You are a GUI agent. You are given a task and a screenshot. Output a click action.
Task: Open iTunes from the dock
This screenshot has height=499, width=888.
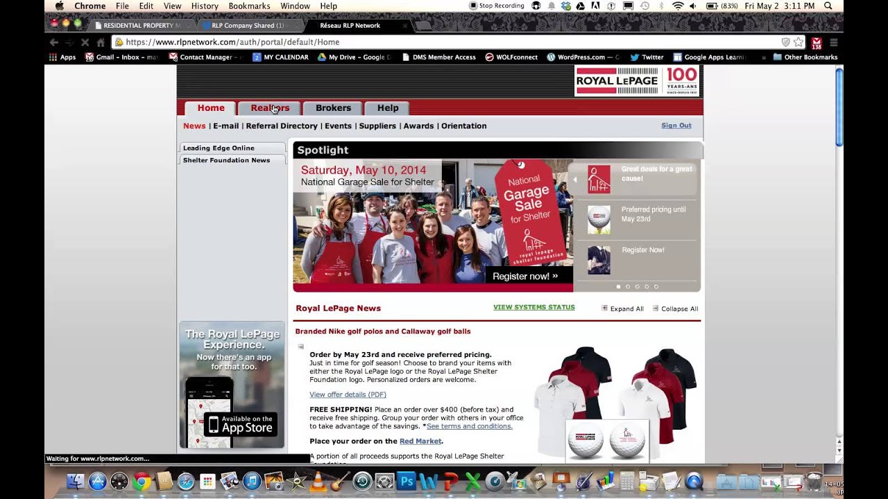click(x=252, y=481)
